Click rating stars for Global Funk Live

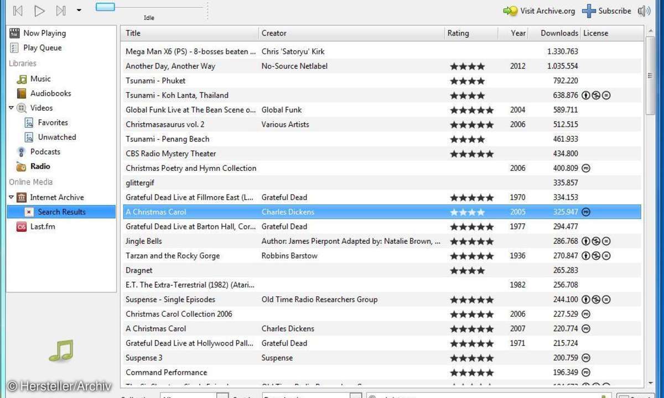[x=472, y=110]
